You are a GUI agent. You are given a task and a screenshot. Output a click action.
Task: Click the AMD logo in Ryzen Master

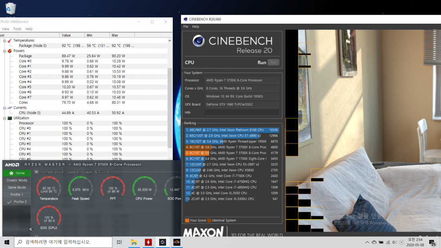pos(12,165)
